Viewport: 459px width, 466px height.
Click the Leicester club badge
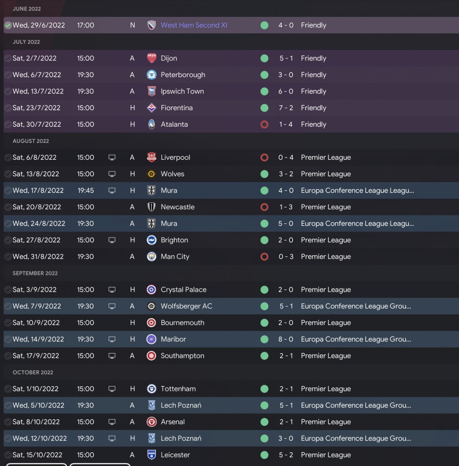(152, 455)
